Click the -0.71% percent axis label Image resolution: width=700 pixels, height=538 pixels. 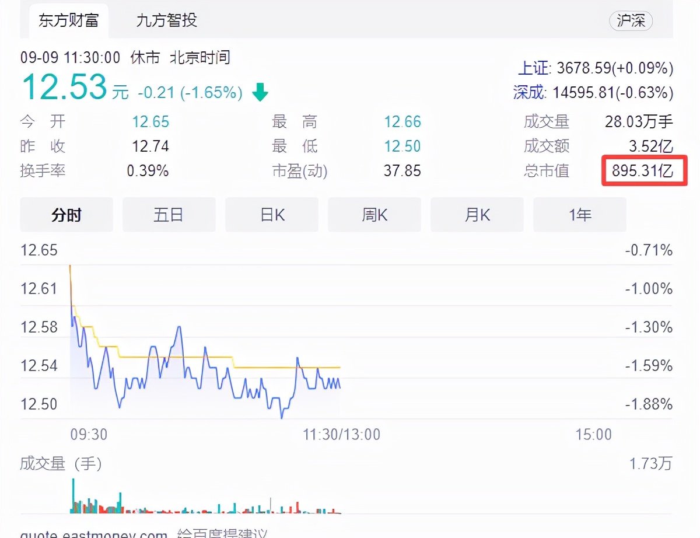649,250
